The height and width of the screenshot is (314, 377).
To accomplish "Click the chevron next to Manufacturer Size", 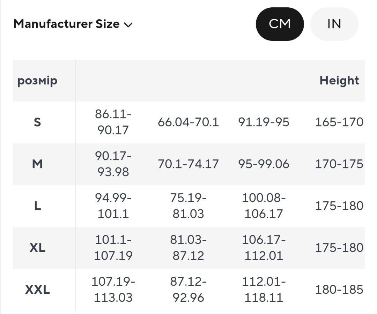I will [x=128, y=25].
